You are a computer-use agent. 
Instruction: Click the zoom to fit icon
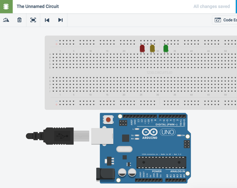33,20
